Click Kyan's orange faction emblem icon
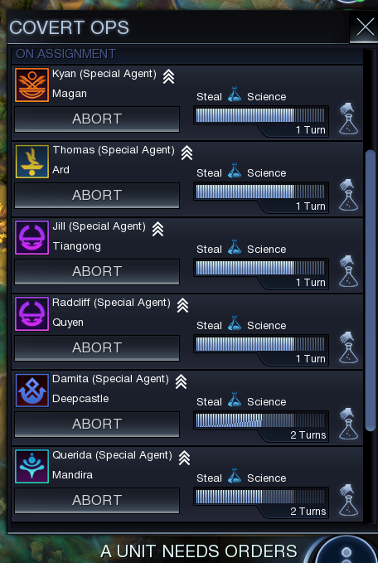Screen dimensions: 378x563 [32, 85]
